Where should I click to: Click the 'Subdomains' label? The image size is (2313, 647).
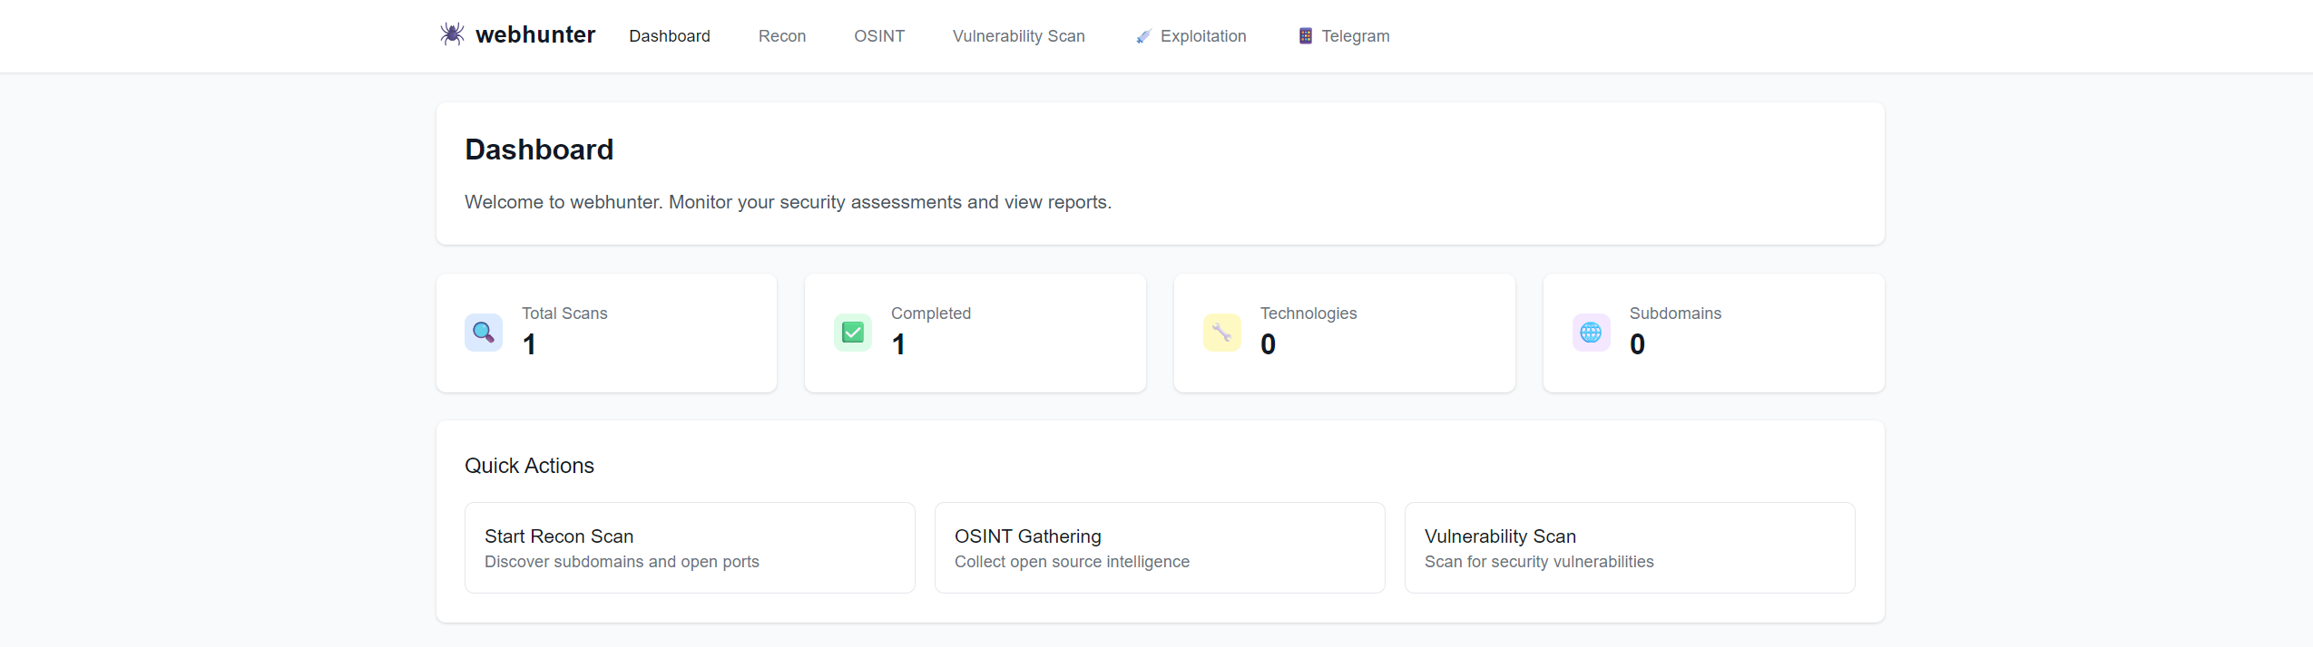click(x=1675, y=314)
